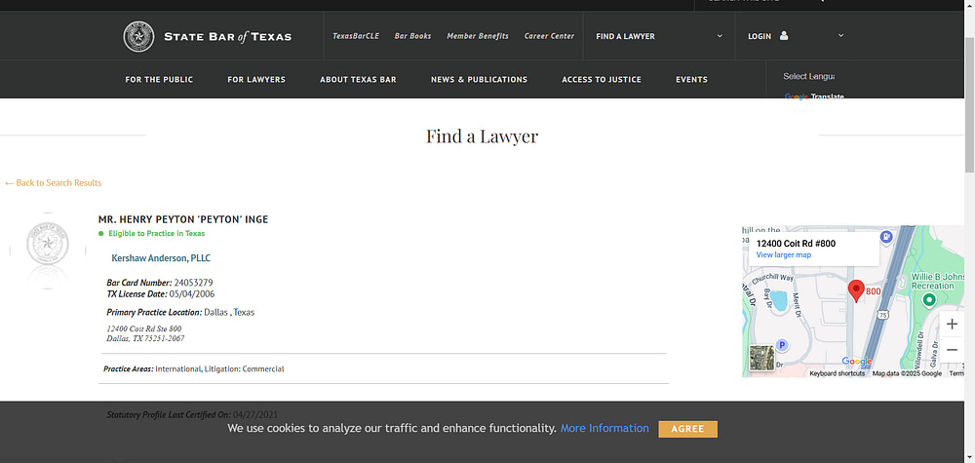Click the State Bar of Texas seal logo
The width and height of the screenshot is (975, 463).
click(x=138, y=37)
